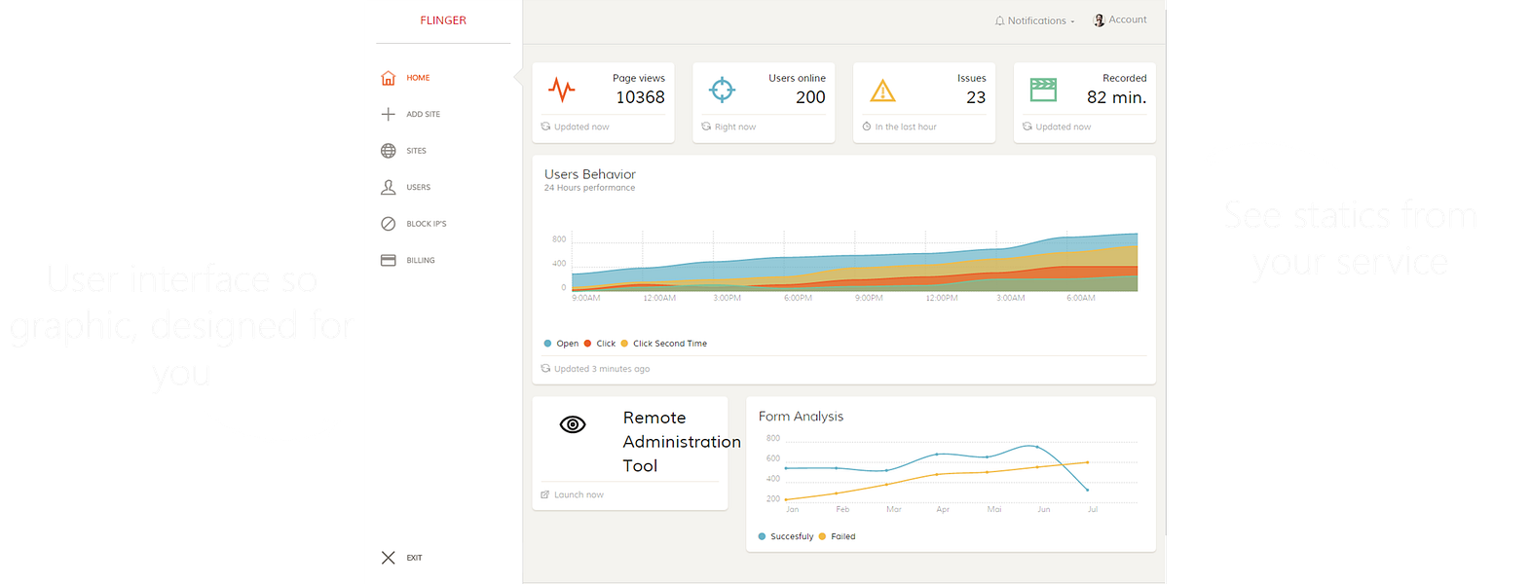This screenshot has width=1531, height=584.
Task: Click the Exit X icon
Action: click(388, 558)
